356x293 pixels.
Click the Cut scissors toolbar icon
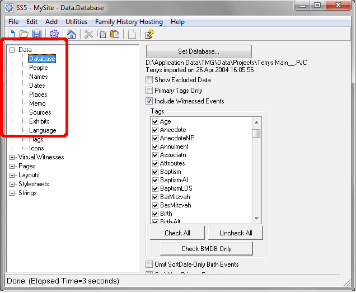click(x=89, y=34)
